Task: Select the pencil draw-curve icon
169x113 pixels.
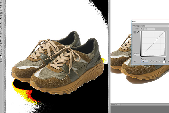Action: pyautogui.click(x=138, y=32)
